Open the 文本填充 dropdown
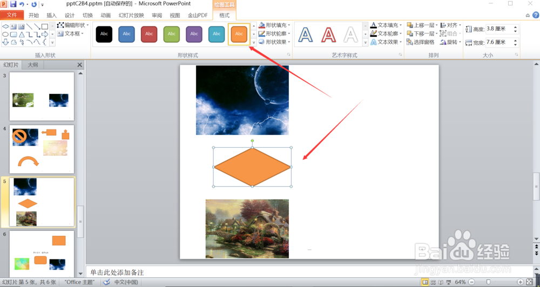Screen dimensions: 540x287 tap(386, 25)
